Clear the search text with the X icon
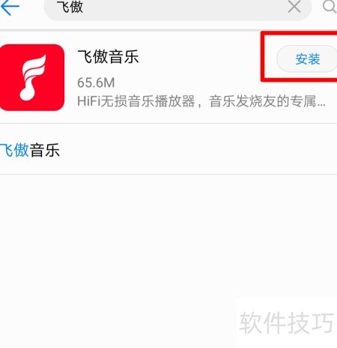The height and width of the screenshot is (348, 337). 294,6
